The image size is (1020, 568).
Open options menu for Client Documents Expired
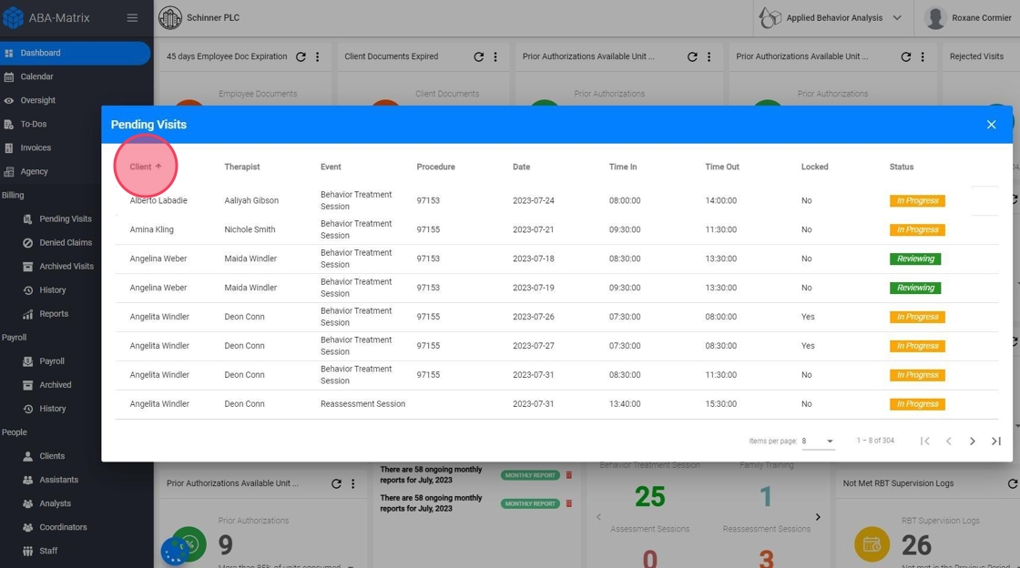coord(495,56)
